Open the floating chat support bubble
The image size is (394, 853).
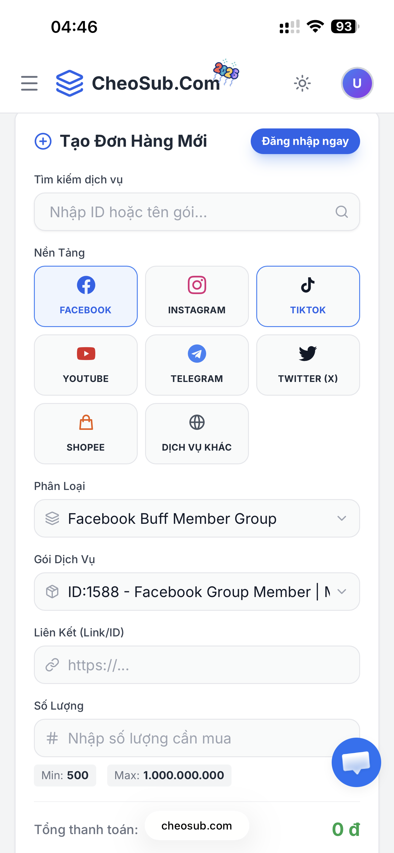tap(356, 762)
